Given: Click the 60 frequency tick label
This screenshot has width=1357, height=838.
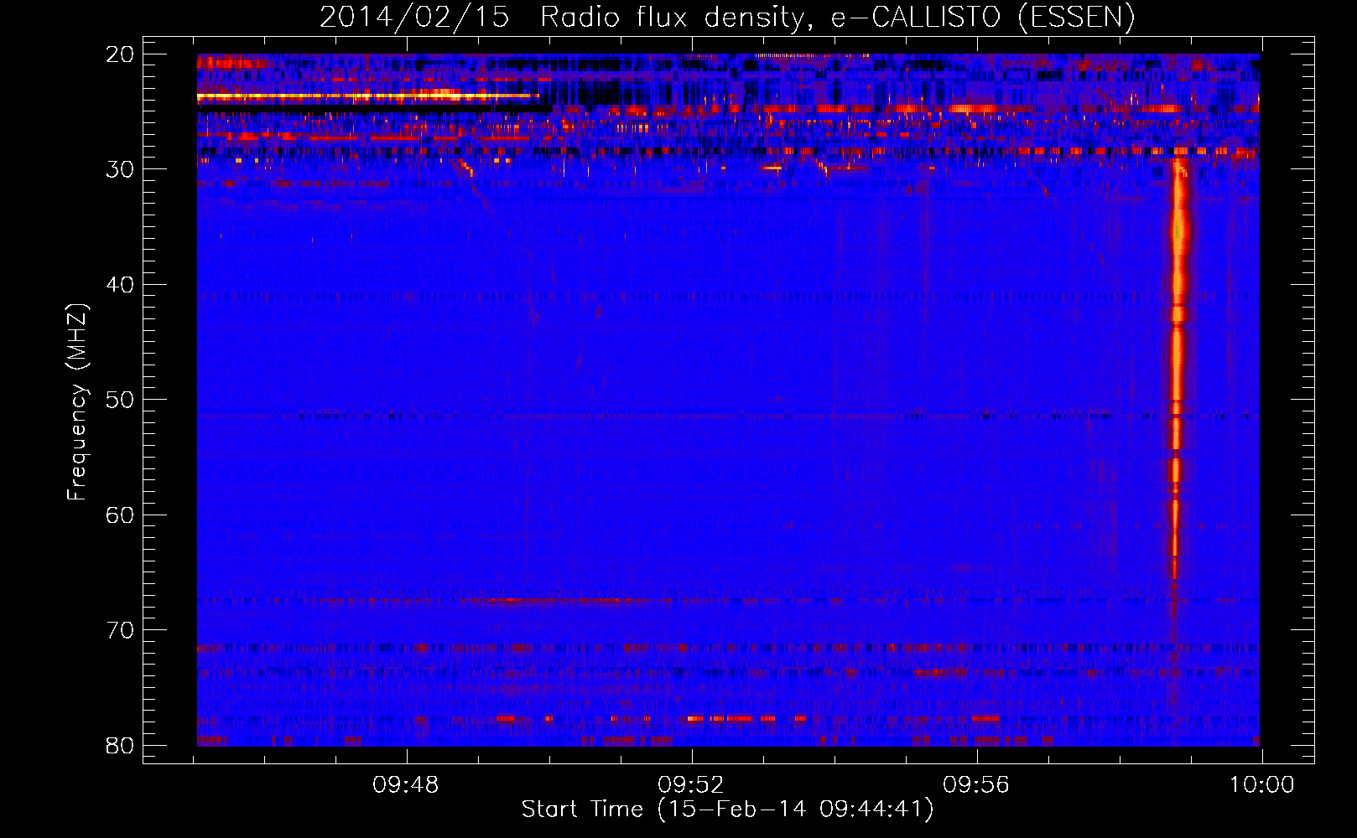Looking at the screenshot, I should point(120,515).
